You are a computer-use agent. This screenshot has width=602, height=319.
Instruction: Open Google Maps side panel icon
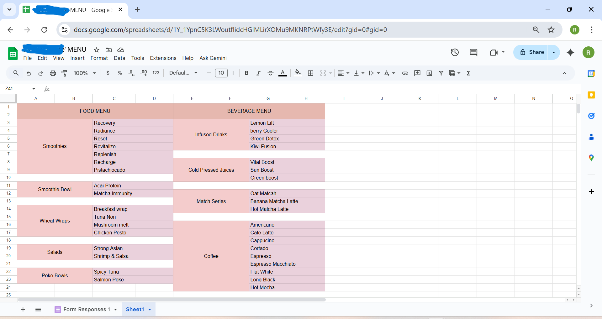coord(591,158)
